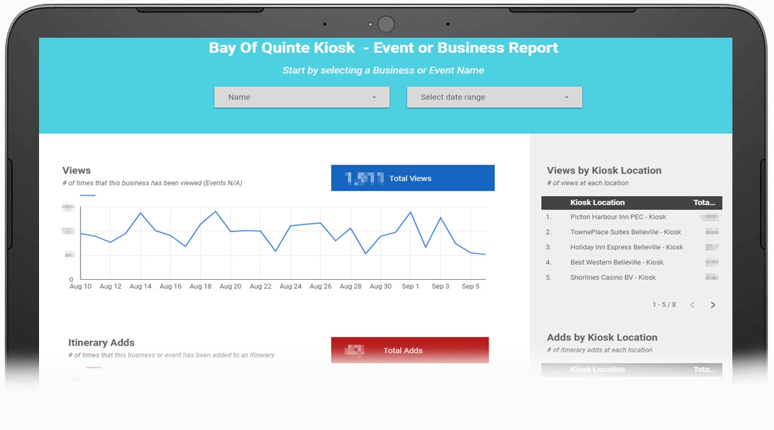Click the views line chart area
774x430 pixels.
[283, 243]
